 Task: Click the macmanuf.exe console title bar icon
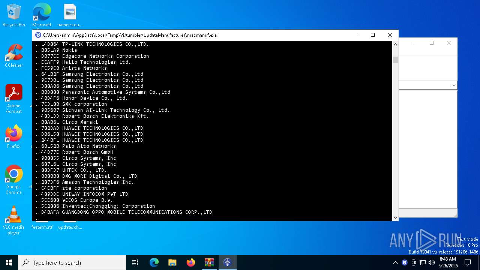click(x=38, y=35)
